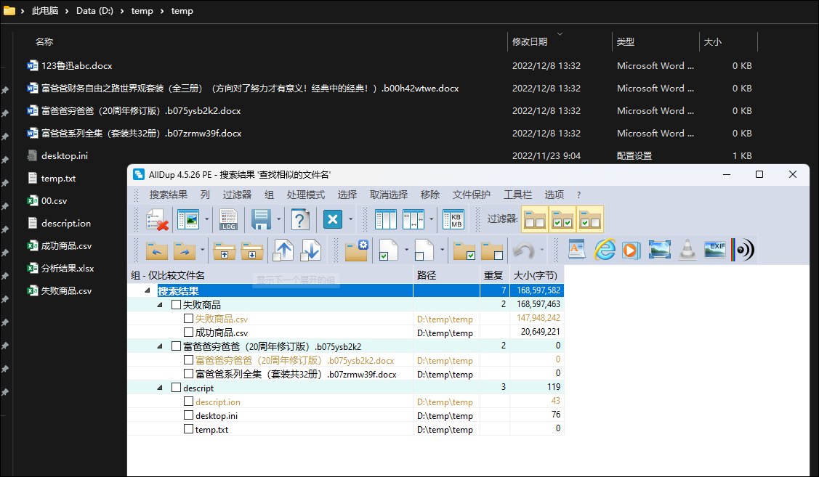Click the floppy disk save icon
Viewport: 819px width, 477px height.
(261, 219)
